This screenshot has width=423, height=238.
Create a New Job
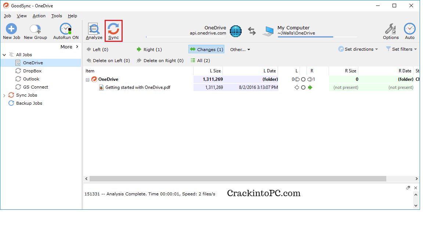tap(11, 32)
